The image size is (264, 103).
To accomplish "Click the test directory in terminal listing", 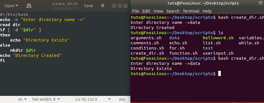I will tap(208, 48).
